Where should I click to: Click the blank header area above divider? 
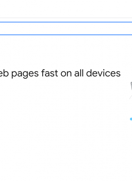[66, 9]
